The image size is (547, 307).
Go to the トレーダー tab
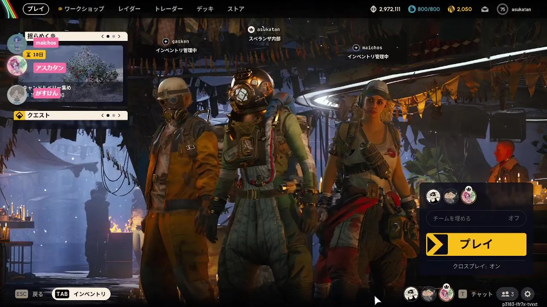point(169,9)
